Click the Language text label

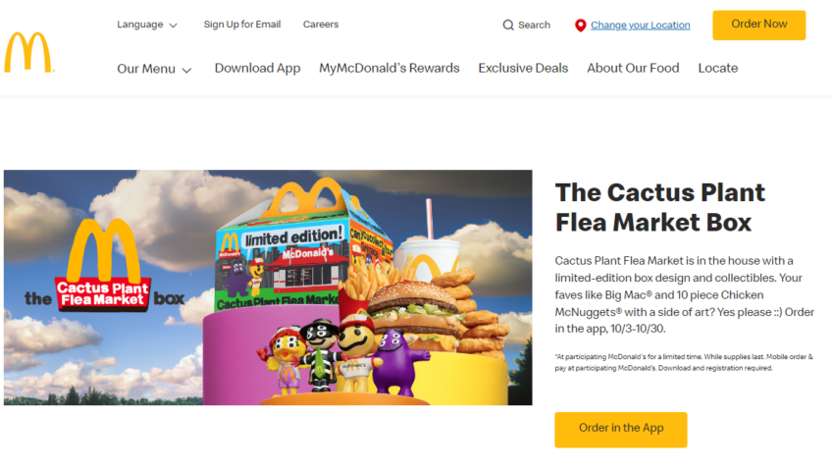click(x=140, y=25)
